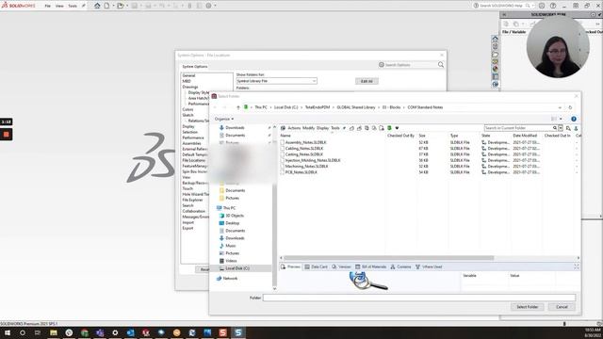
Task: Click the green PDM vault icon in vault toolbar
Action: point(389,128)
